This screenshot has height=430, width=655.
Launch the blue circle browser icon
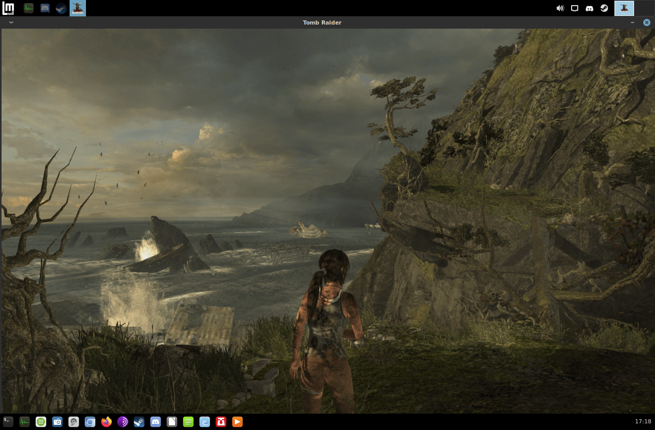90,422
